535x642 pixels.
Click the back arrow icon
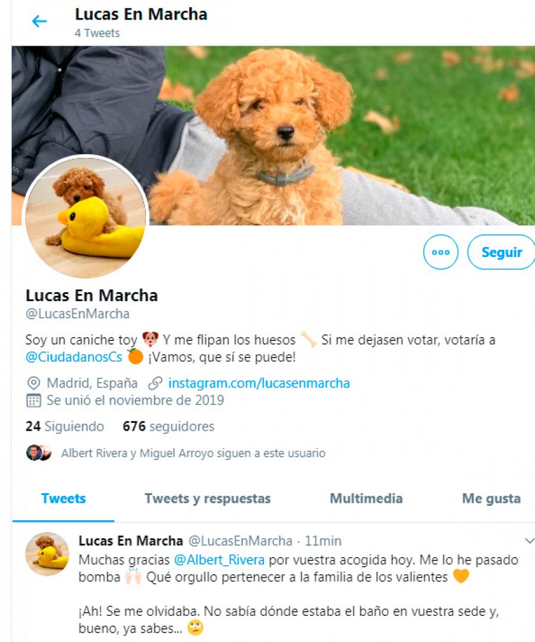click(40, 21)
